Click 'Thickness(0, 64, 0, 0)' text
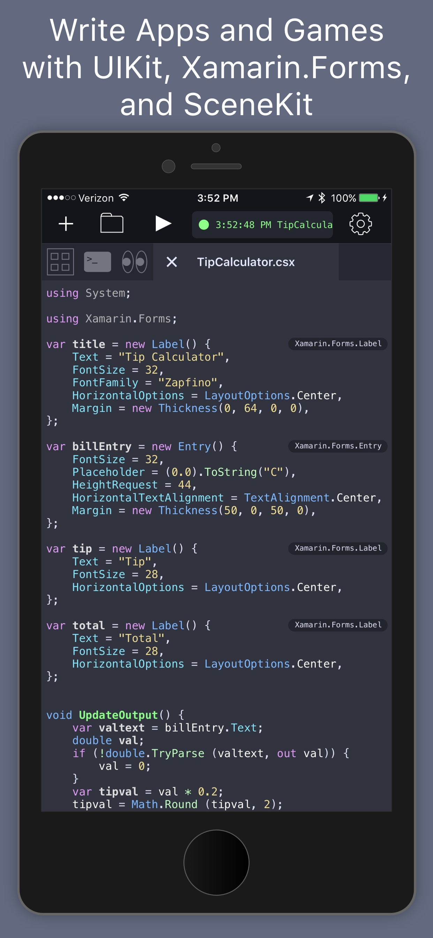The image size is (433, 938). [231, 408]
